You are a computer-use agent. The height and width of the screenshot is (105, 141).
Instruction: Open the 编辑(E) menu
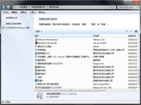coord(15,12)
